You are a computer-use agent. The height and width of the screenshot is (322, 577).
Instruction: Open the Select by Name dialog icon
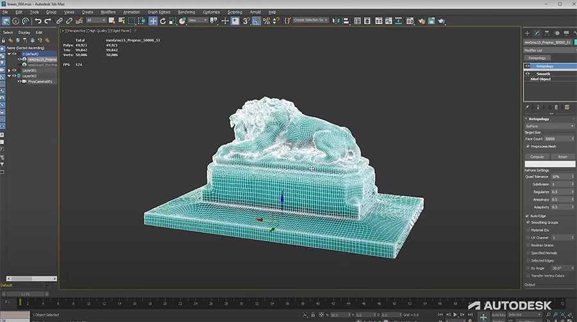pos(121,21)
